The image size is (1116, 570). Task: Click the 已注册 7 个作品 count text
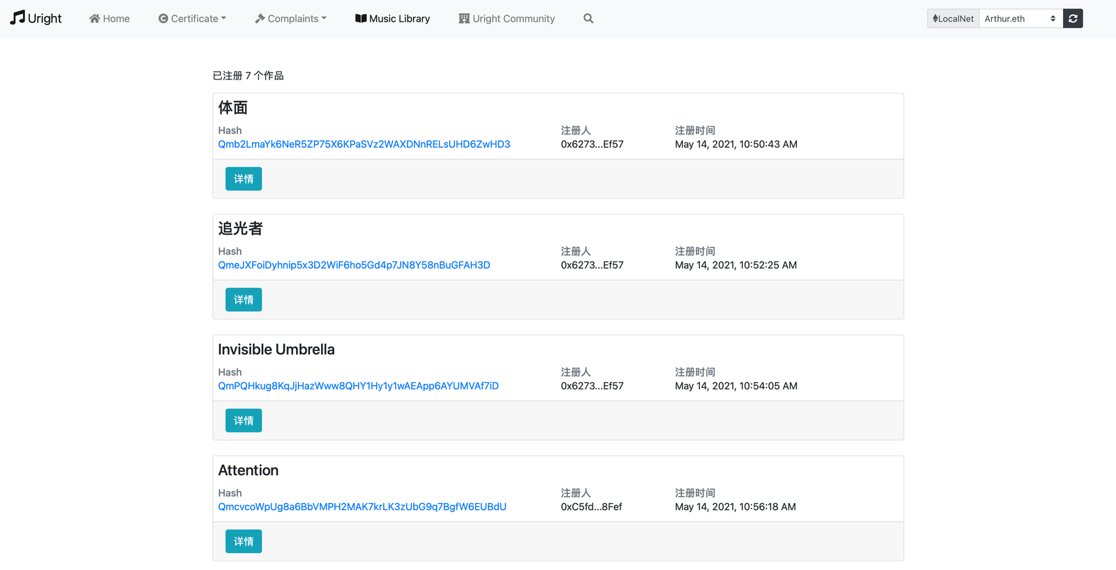(x=248, y=75)
